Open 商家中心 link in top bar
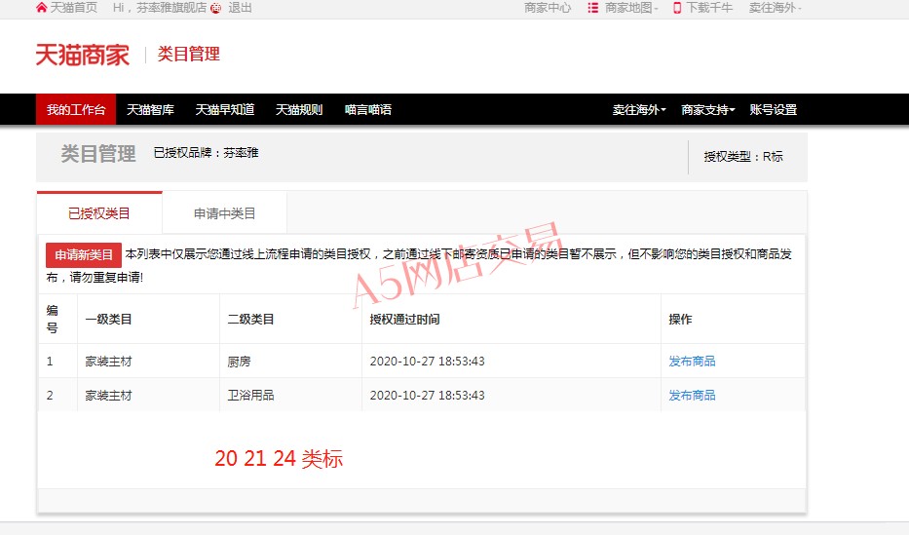Viewport: 909px width, 535px height. [548, 8]
